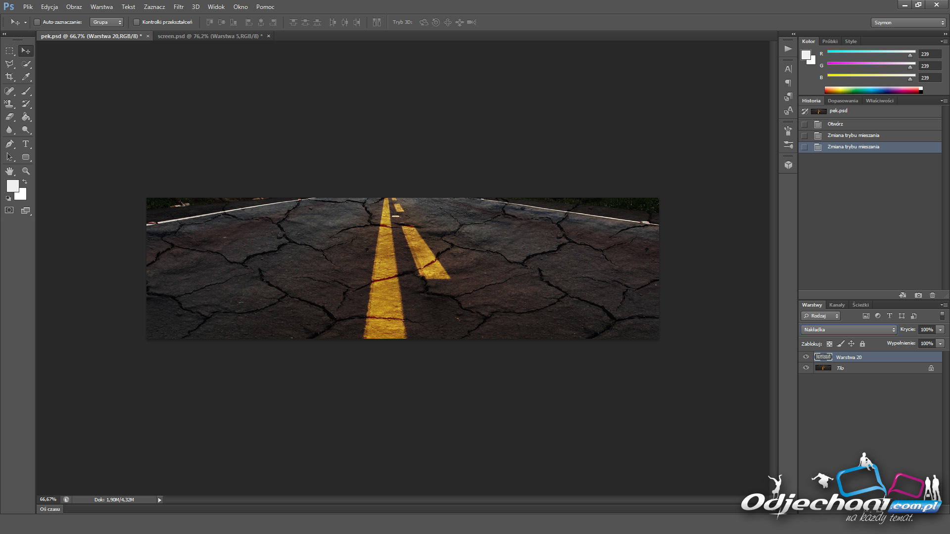This screenshot has width=950, height=534.
Task: Toggle lock all padlock
Action: point(862,344)
